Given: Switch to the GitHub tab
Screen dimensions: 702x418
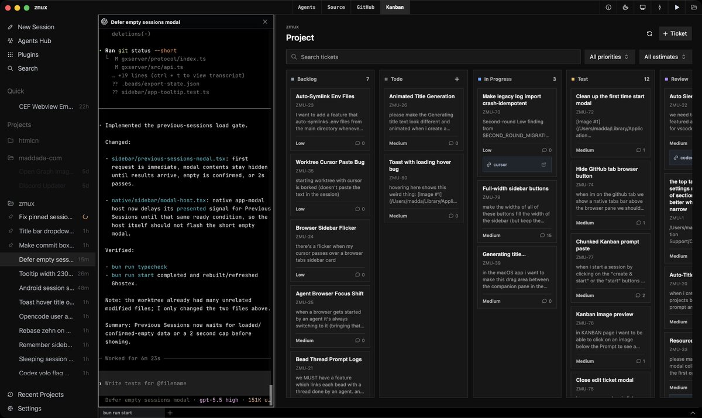Looking at the screenshot, I should pyautogui.click(x=366, y=8).
